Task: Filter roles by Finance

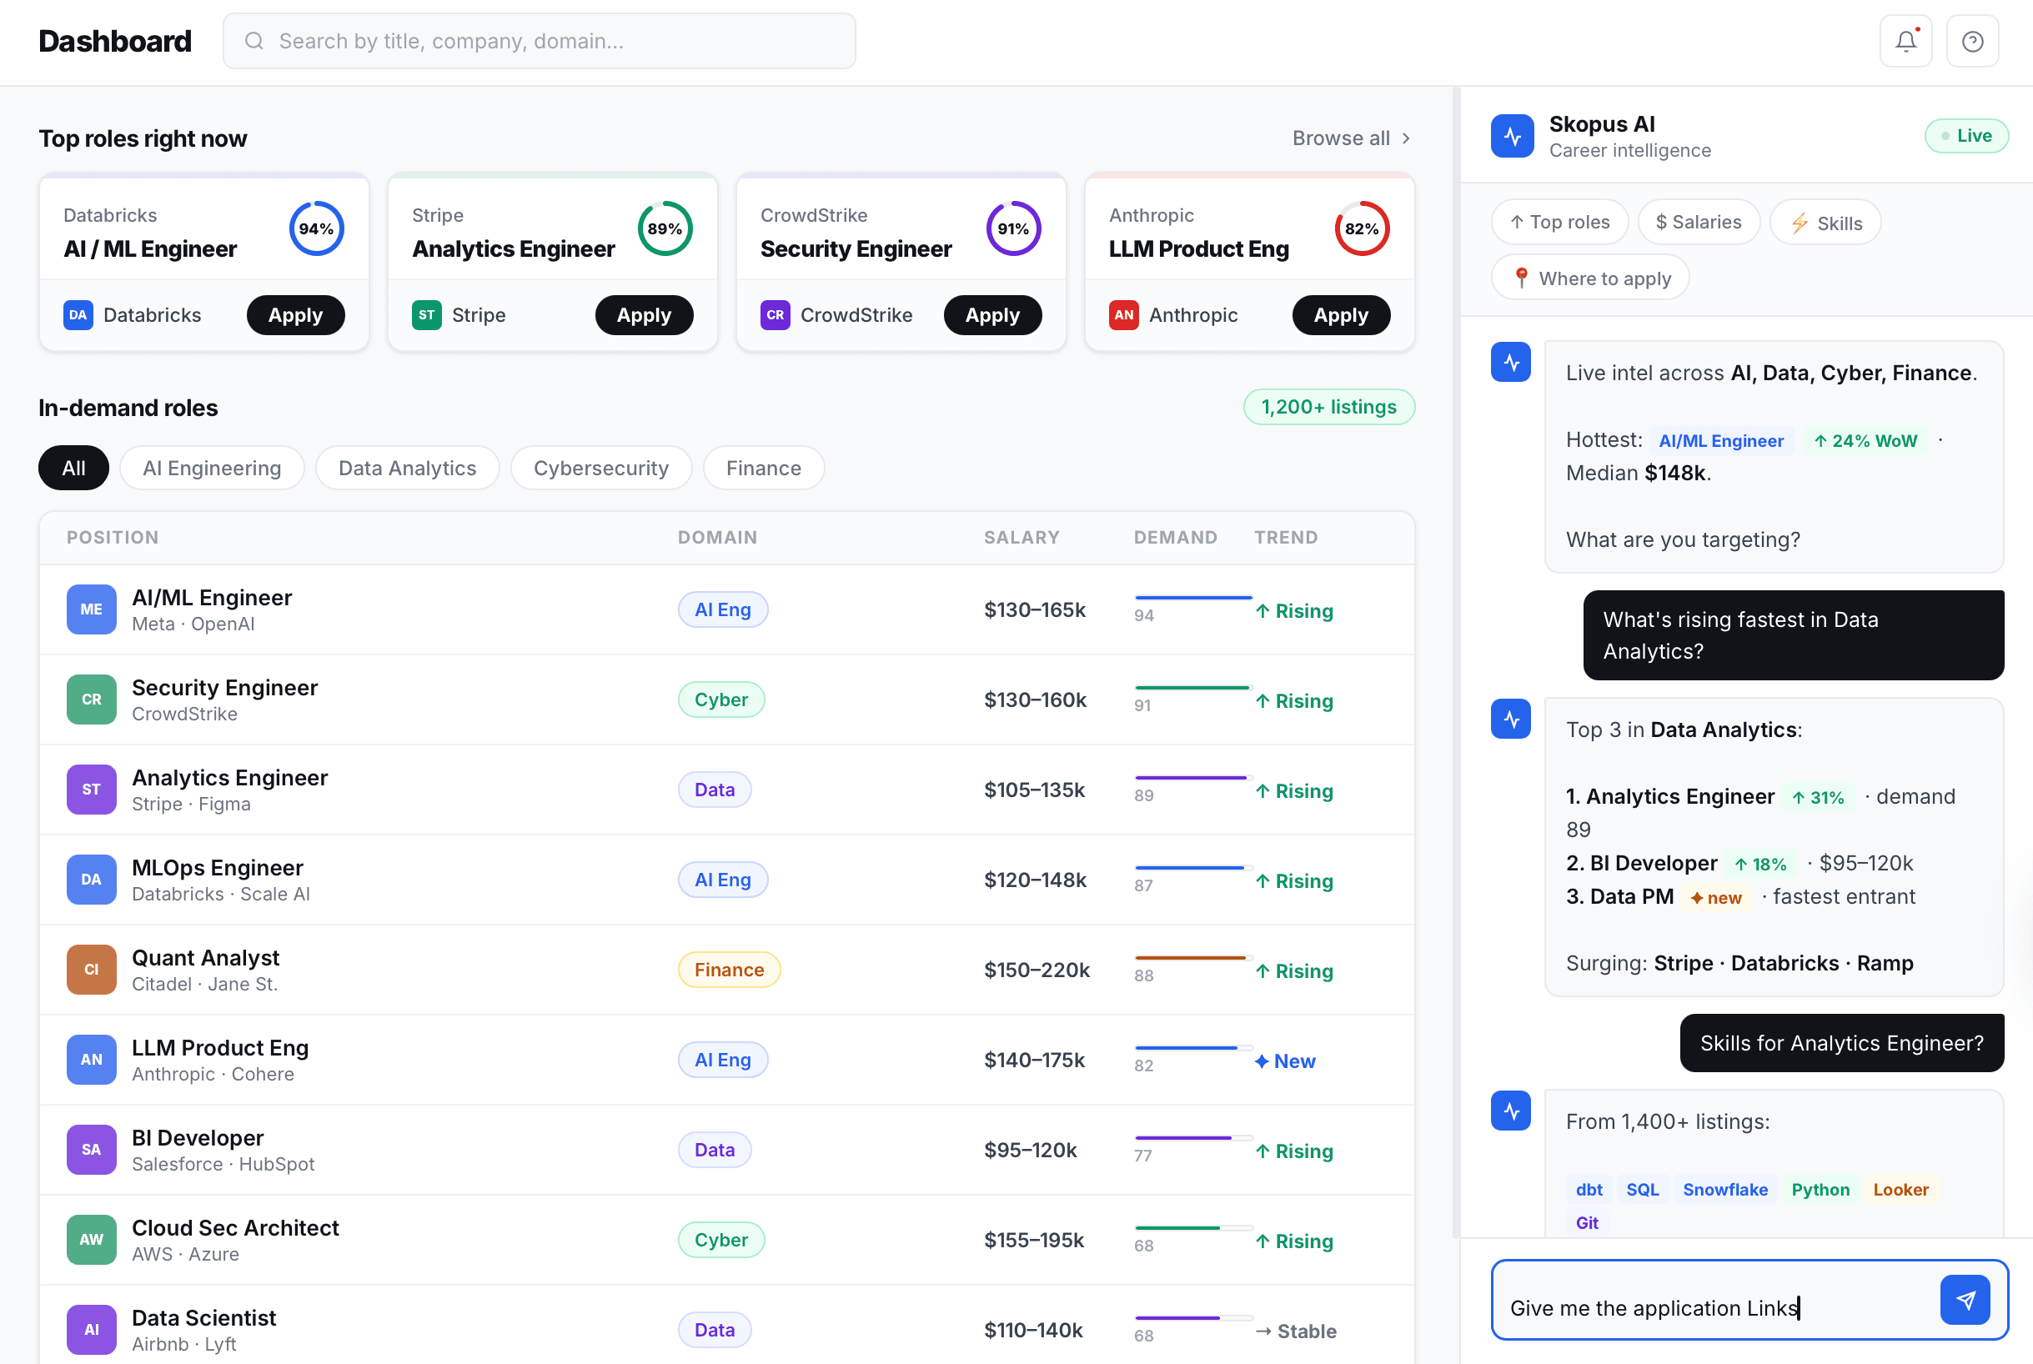Action: tap(764, 468)
